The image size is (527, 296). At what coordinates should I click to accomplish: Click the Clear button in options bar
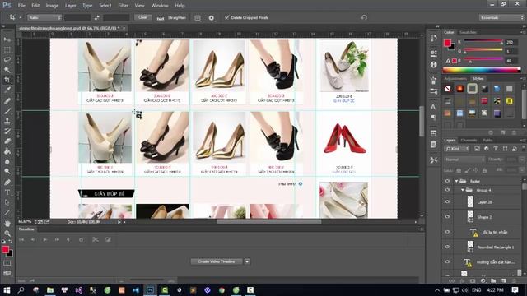142,17
